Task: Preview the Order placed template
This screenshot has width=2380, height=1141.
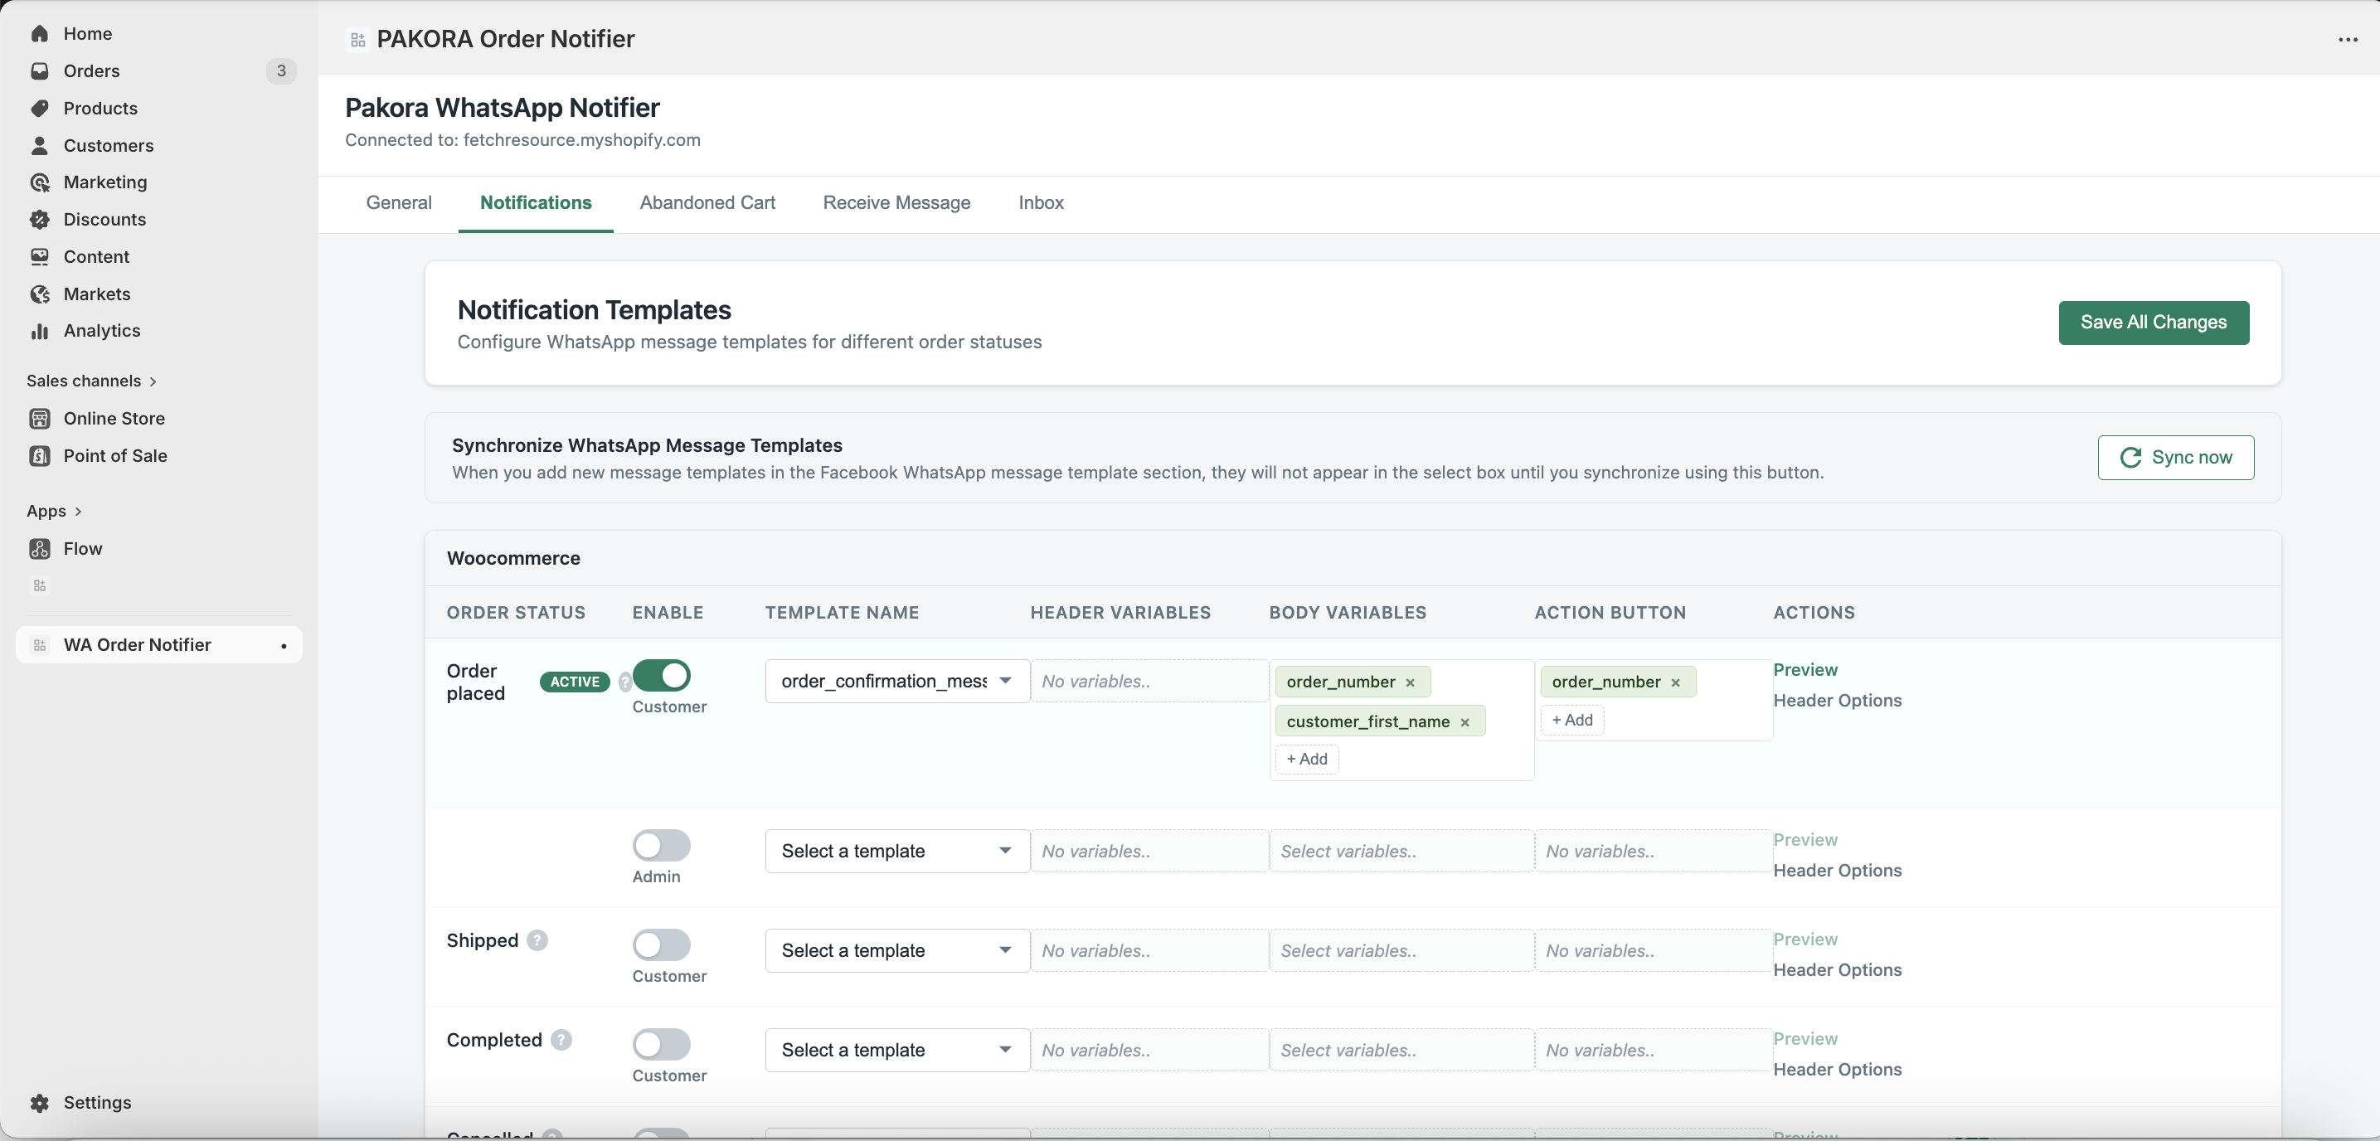Action: coord(1804,670)
